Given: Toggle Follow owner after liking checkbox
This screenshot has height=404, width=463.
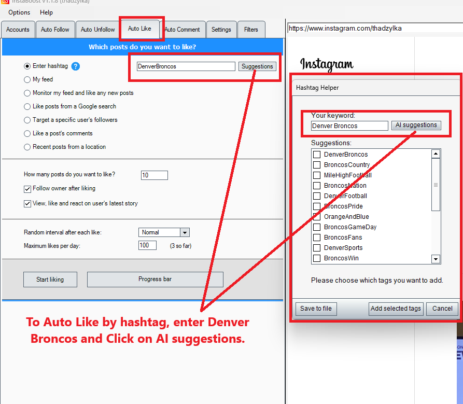Looking at the screenshot, I should tap(27, 189).
